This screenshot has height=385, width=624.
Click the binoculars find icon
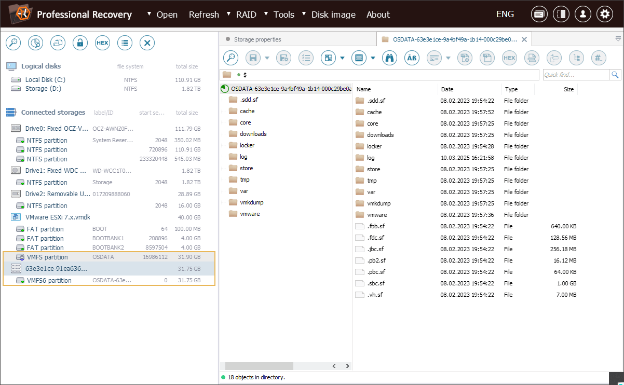click(x=389, y=58)
